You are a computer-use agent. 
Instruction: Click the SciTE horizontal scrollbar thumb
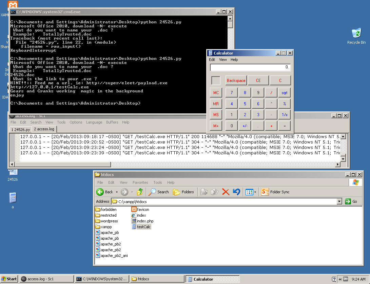[63, 164]
